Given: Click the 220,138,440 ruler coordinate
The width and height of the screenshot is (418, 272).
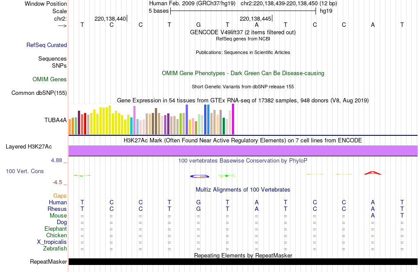Looking at the screenshot, I should point(110,18).
